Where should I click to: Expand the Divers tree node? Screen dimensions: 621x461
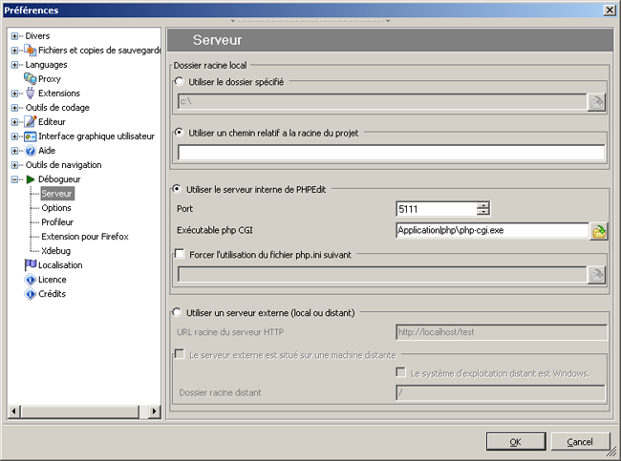click(15, 36)
